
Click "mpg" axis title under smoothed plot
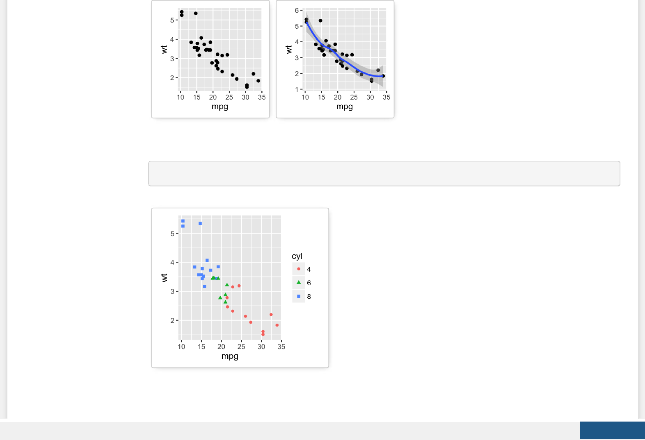click(345, 107)
